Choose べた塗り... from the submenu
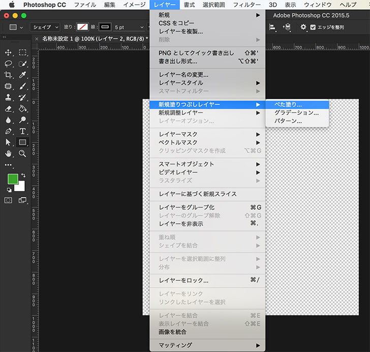The image size is (370, 352). tap(297, 104)
